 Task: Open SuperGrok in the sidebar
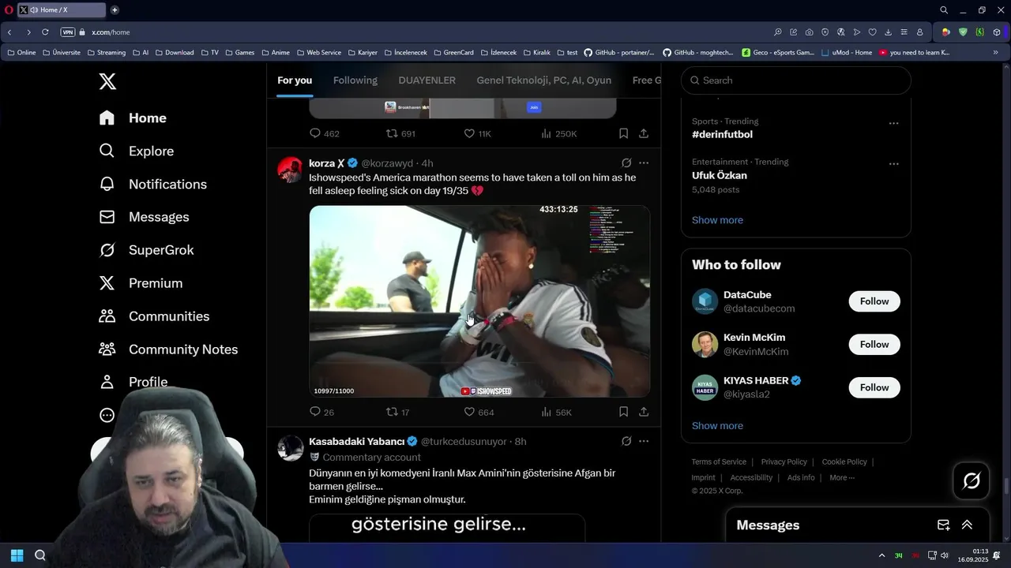pos(146,250)
